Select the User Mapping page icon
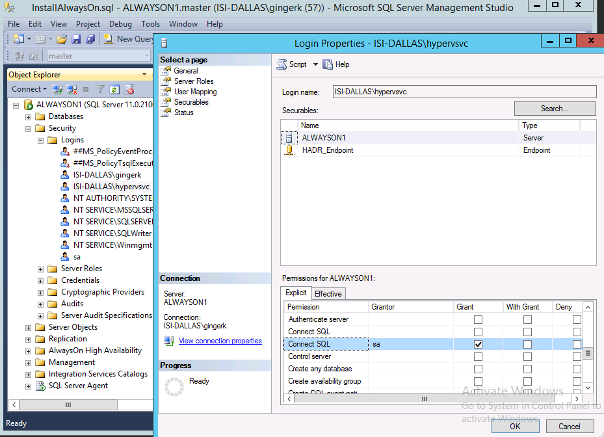Viewport: 604px width, 437px height. pos(166,92)
